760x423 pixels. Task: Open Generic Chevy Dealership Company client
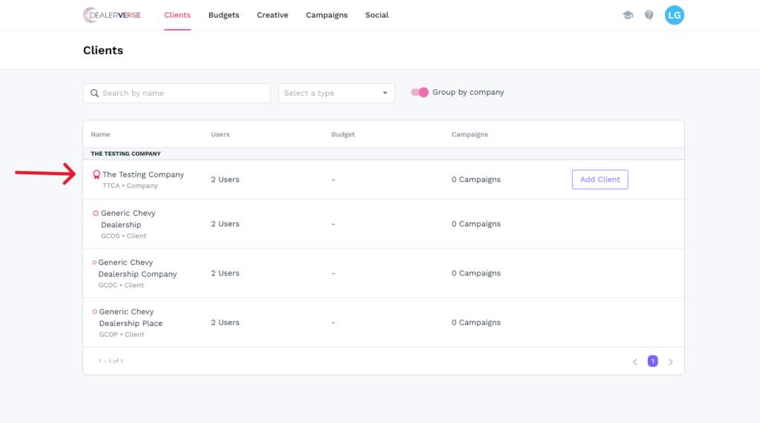point(137,268)
